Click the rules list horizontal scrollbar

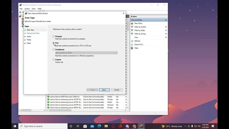coord(60,110)
